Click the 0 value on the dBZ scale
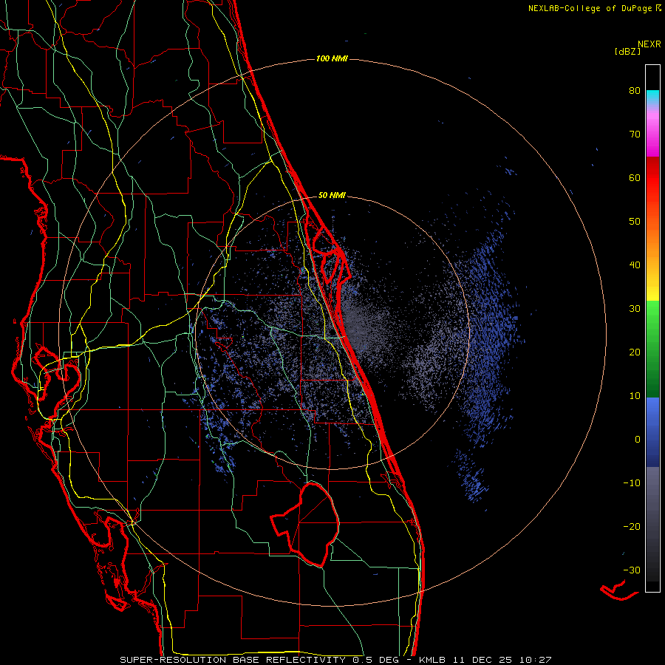 click(x=638, y=440)
